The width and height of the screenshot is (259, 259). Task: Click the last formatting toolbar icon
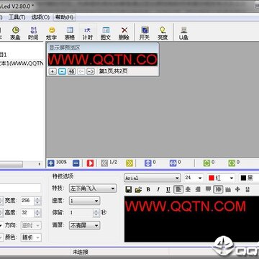pyautogui.click(x=247, y=190)
